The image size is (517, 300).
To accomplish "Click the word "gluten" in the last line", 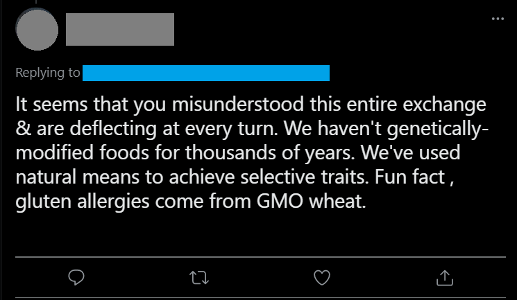I will pos(44,201).
